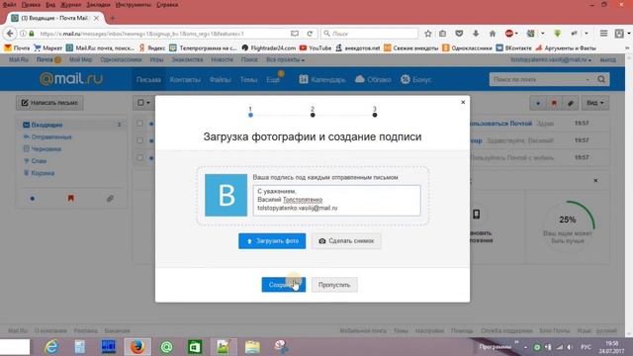Click the Firefox back arrow button
This screenshot has height=356, width=633.
click(x=10, y=34)
